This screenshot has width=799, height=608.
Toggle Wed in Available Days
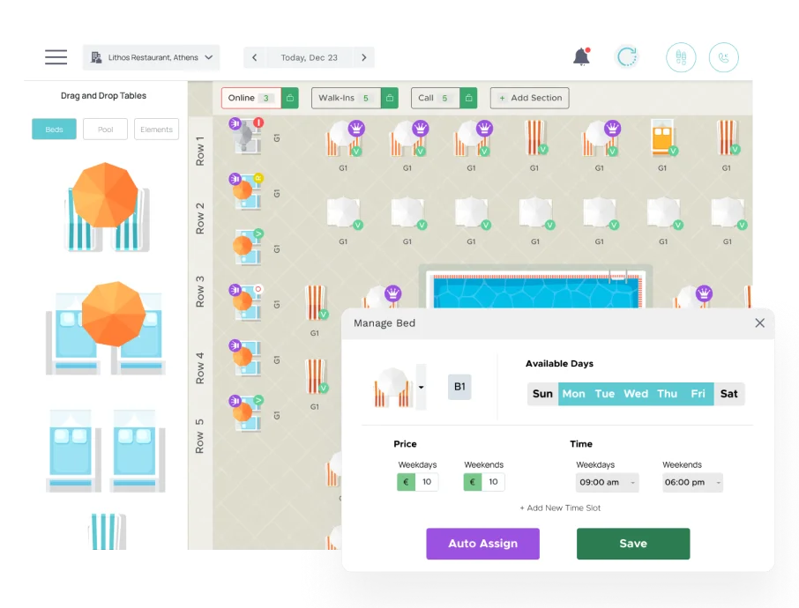click(x=636, y=394)
